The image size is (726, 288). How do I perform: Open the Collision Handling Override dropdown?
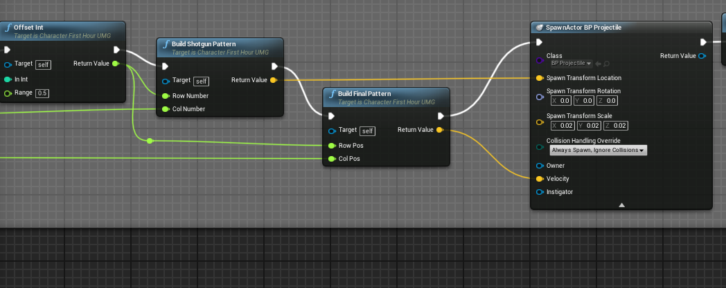pos(597,150)
